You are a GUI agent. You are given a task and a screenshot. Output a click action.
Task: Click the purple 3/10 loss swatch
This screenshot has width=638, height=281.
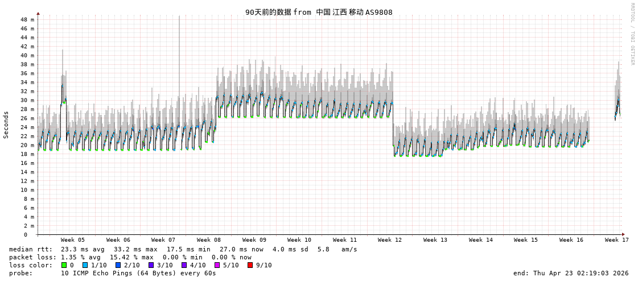(151, 265)
